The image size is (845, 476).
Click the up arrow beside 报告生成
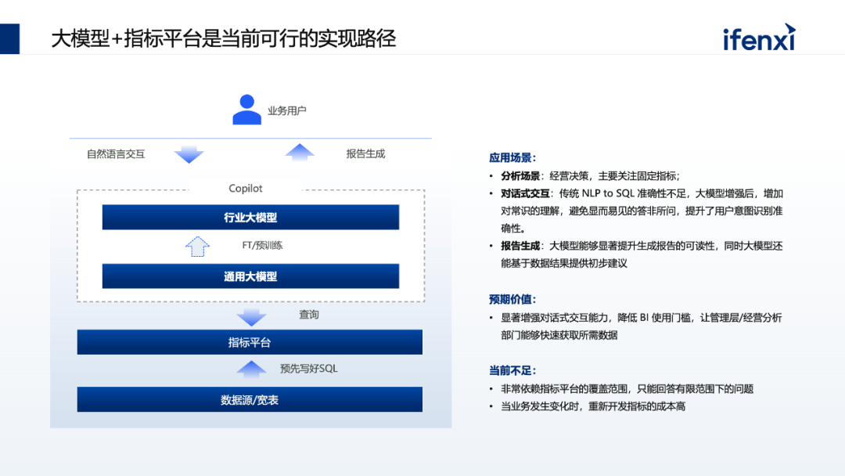coord(300,153)
